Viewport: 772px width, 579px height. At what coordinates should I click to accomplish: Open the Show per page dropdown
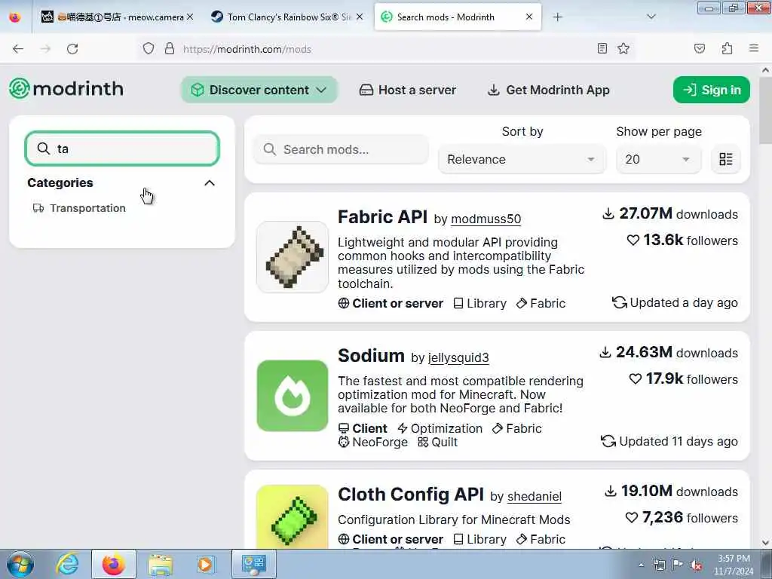(x=658, y=159)
